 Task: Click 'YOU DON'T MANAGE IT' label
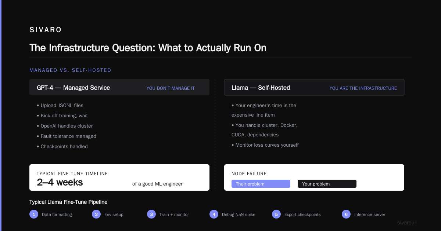[171, 88]
